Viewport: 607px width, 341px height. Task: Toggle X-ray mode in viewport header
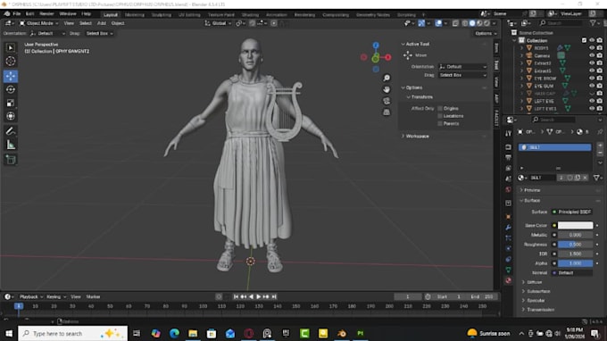pyautogui.click(x=455, y=23)
